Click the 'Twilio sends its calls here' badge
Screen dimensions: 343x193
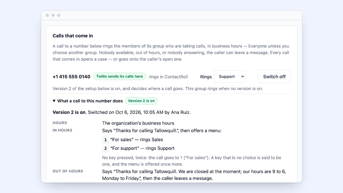119,76
